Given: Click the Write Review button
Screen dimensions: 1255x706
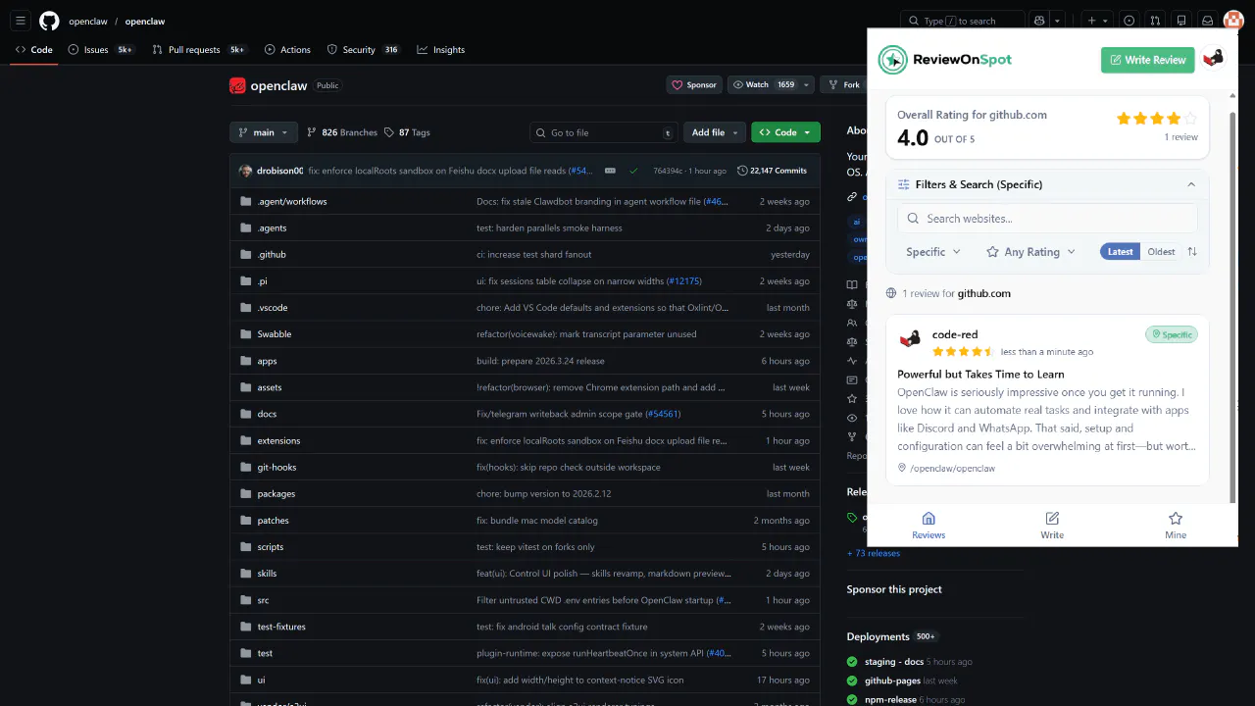Looking at the screenshot, I should point(1148,60).
